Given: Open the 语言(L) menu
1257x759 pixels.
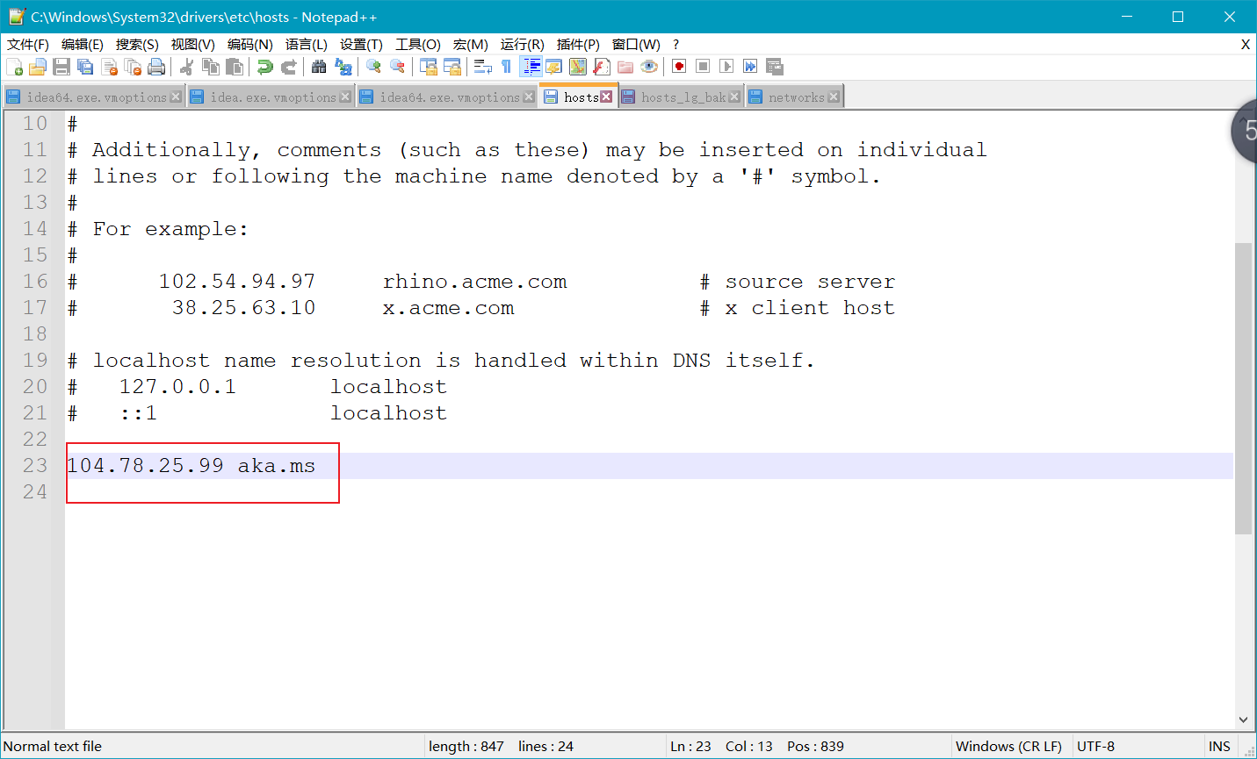Looking at the screenshot, I should (x=307, y=44).
